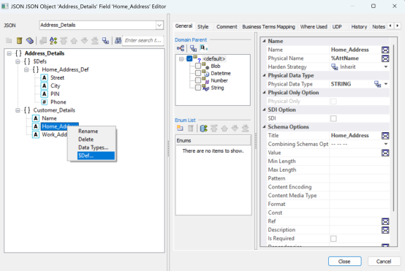Switch to the UDP tab
Image resolution: width=405 pixels, height=271 pixels.
tap(337, 27)
